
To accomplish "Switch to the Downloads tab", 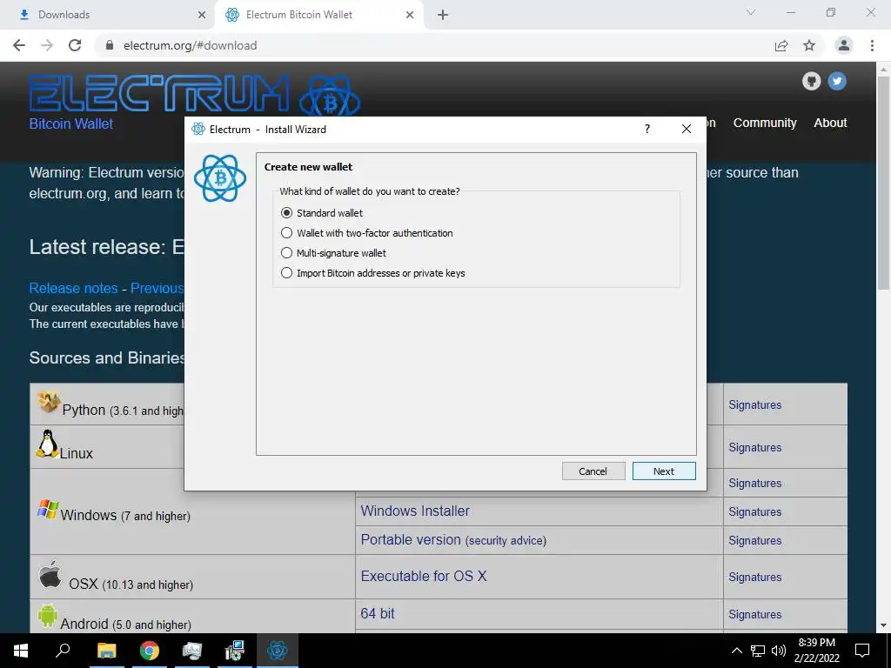I will (x=108, y=15).
